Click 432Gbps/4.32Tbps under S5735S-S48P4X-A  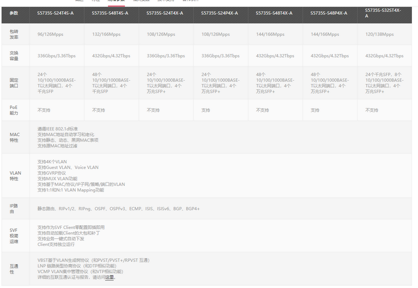(330, 56)
